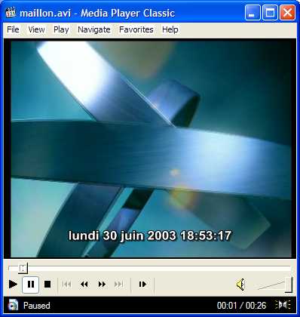This screenshot has height=317, width=300.
Task: Open the File menu
Action: click(13, 29)
